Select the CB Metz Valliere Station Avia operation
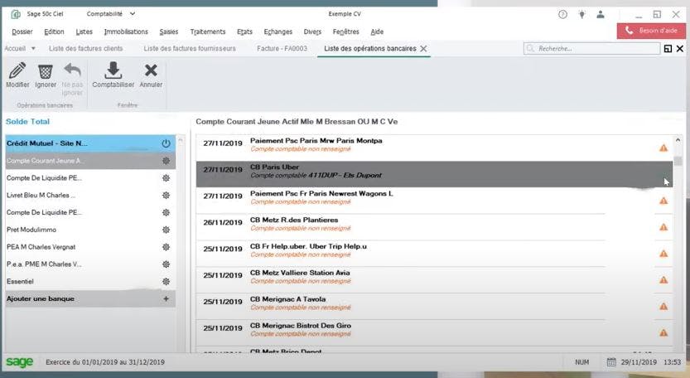The image size is (690, 378). [x=434, y=279]
